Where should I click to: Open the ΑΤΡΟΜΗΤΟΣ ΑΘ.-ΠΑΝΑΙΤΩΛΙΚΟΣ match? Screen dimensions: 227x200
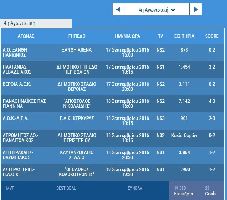point(20,138)
